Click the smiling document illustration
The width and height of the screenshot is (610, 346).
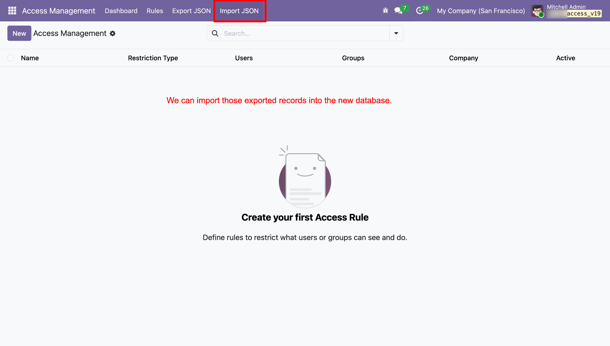(305, 177)
